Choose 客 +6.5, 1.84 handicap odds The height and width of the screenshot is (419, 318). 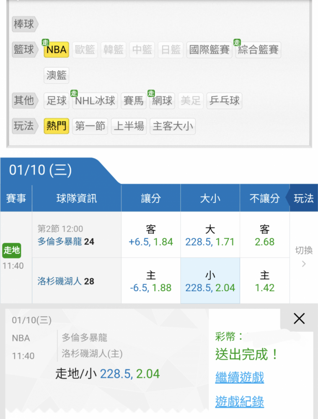click(151, 235)
